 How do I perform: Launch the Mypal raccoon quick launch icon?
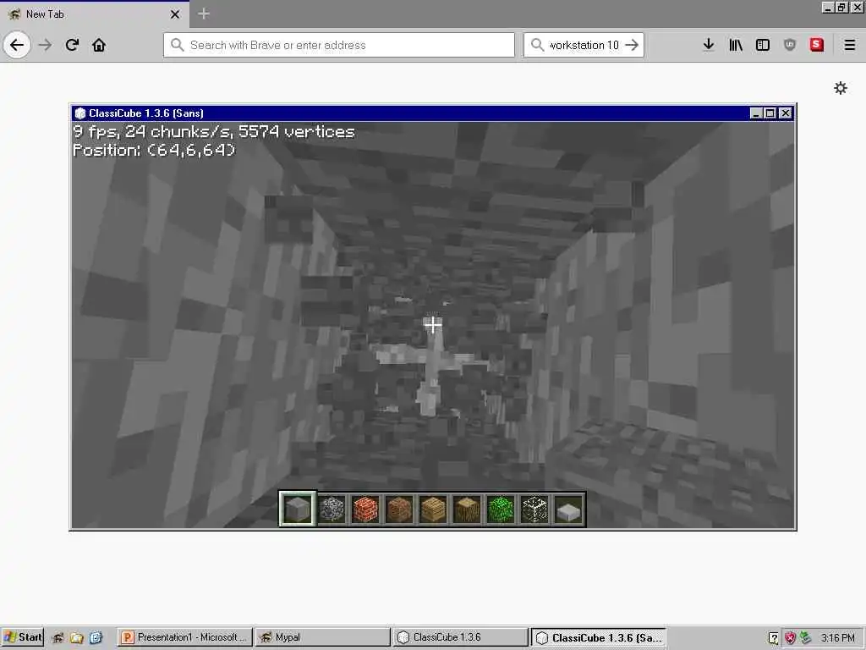tap(58, 638)
